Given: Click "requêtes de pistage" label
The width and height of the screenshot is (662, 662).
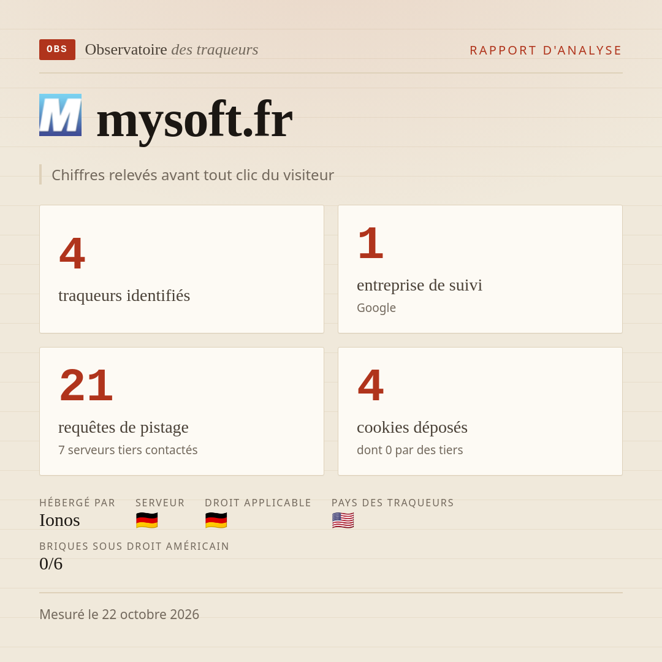Looking at the screenshot, I should [123, 428].
